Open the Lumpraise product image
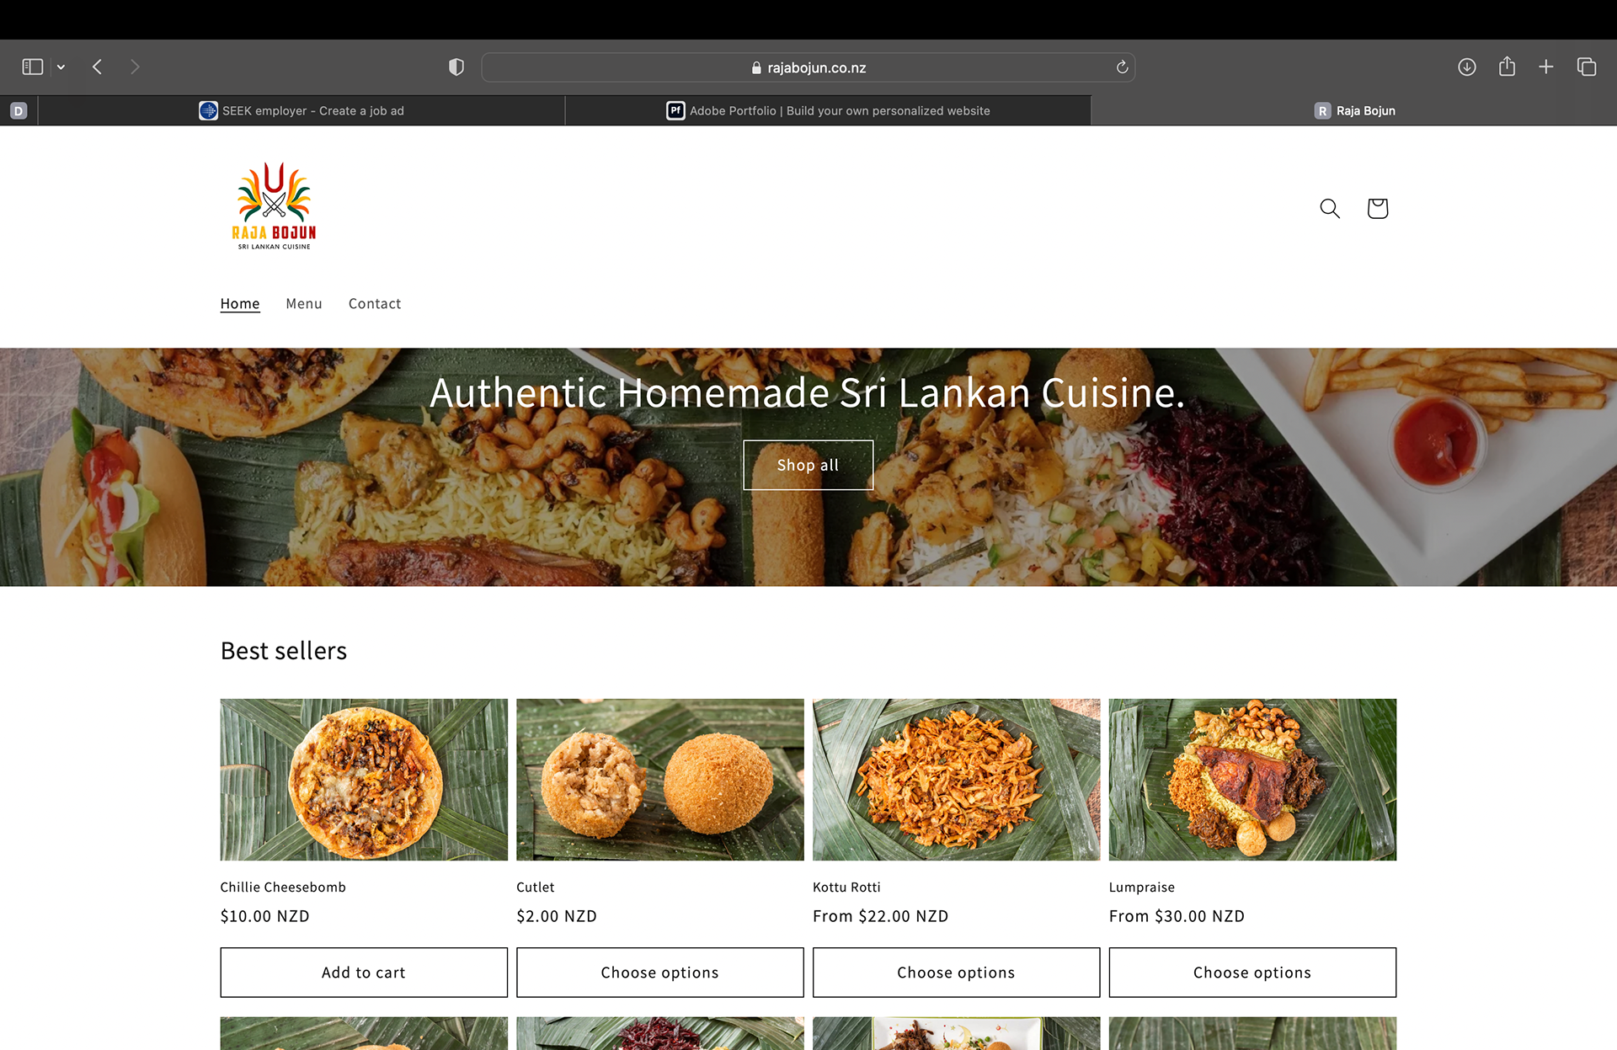The width and height of the screenshot is (1617, 1050). tap(1252, 779)
